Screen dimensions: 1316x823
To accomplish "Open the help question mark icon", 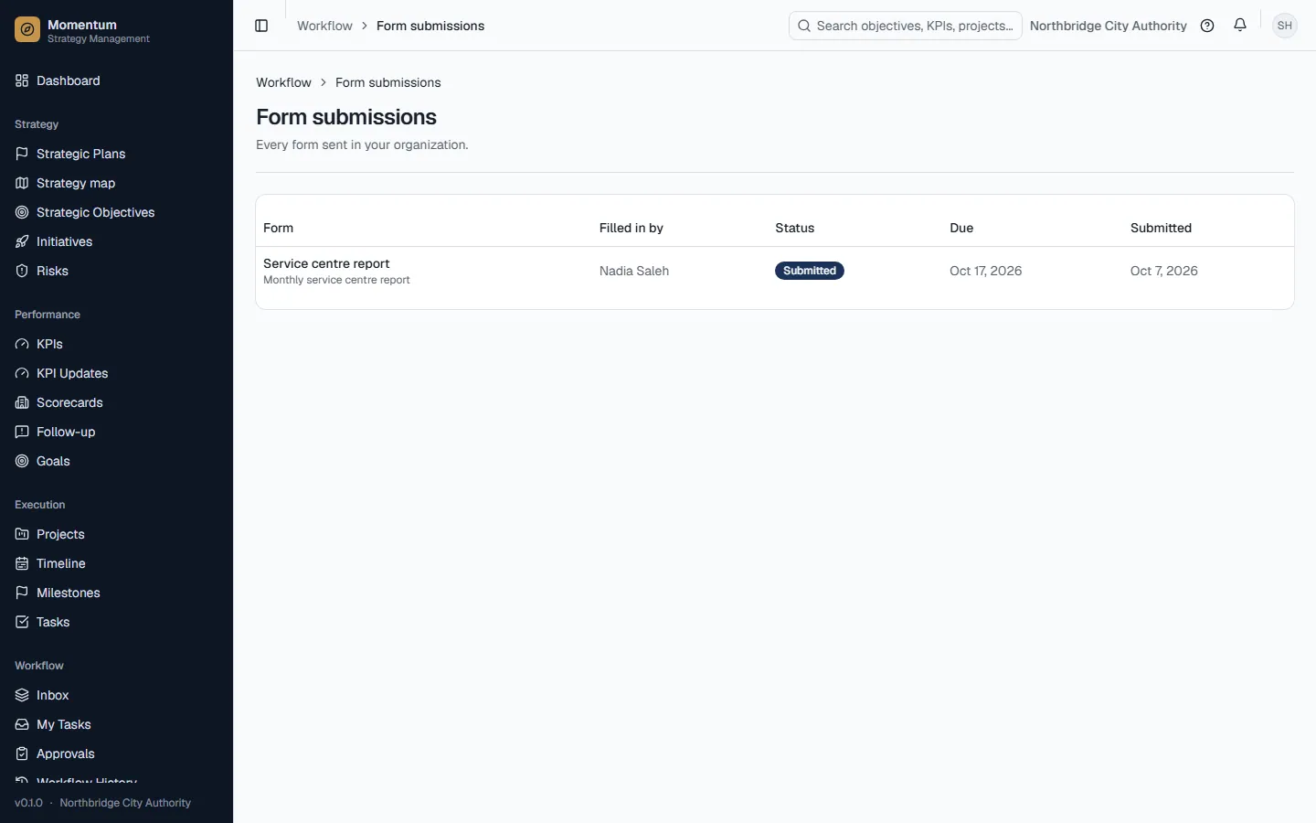I will coord(1207,26).
